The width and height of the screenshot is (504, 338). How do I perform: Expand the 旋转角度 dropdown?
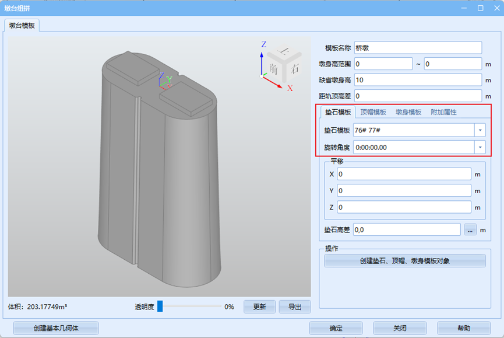click(x=480, y=148)
